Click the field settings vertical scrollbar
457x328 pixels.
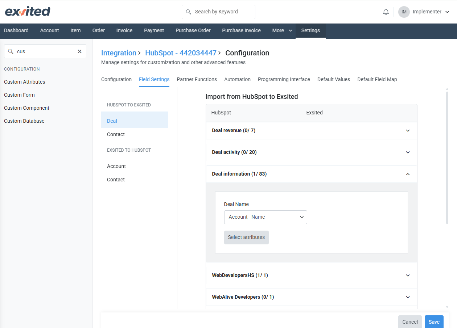(x=447, y=157)
